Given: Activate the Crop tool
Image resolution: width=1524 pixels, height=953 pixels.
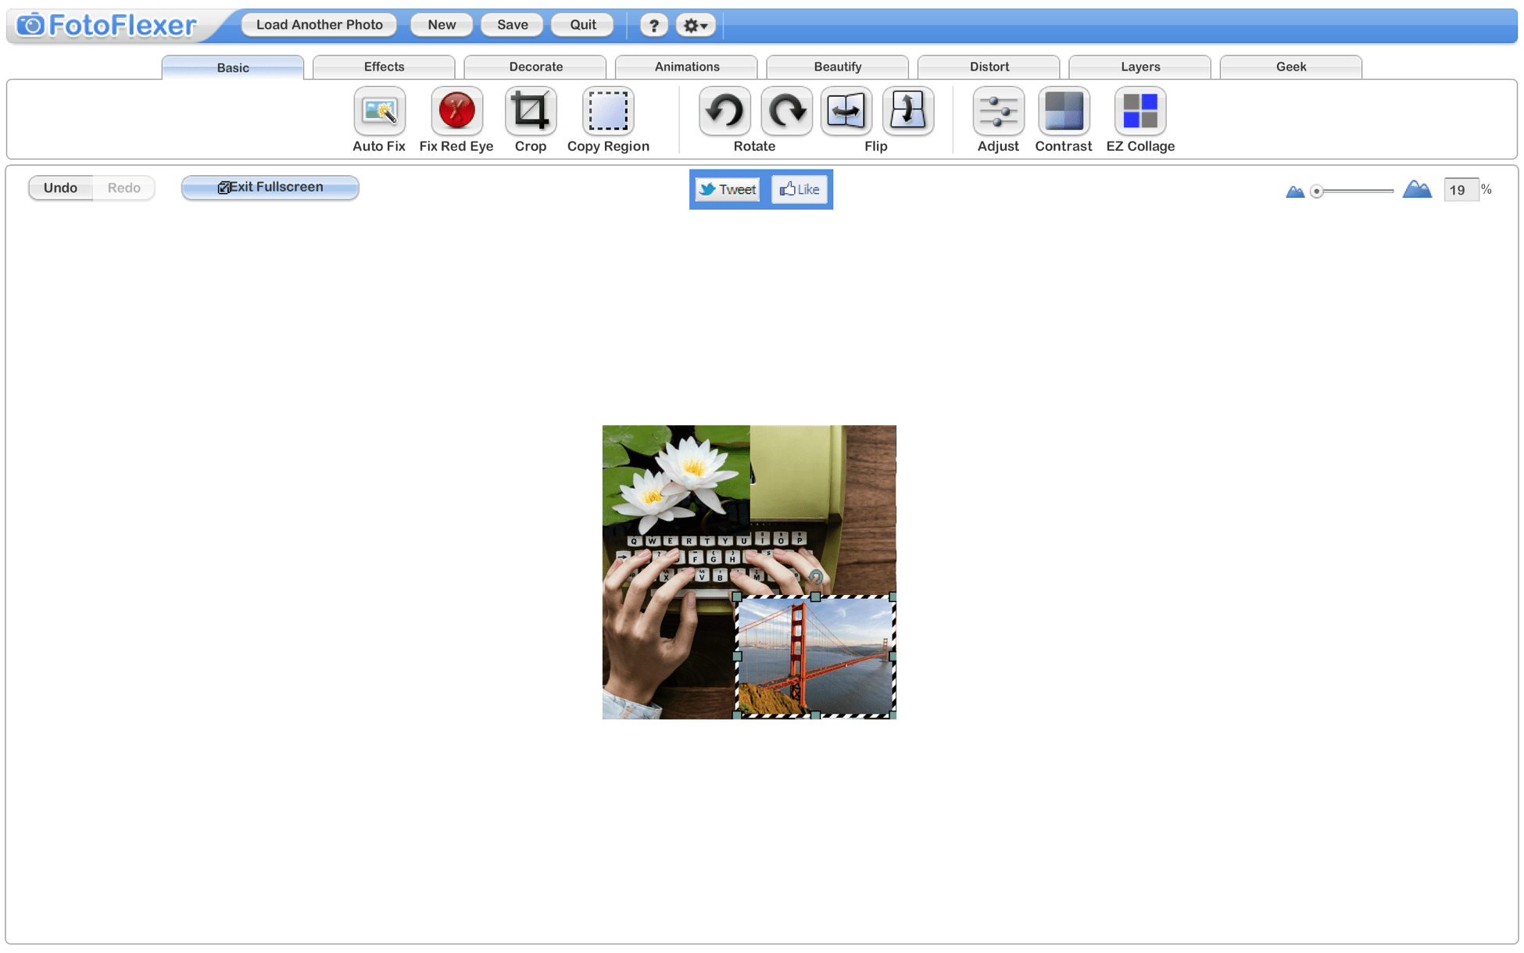Looking at the screenshot, I should point(531,111).
